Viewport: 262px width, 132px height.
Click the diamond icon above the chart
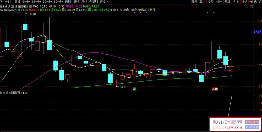247,7
